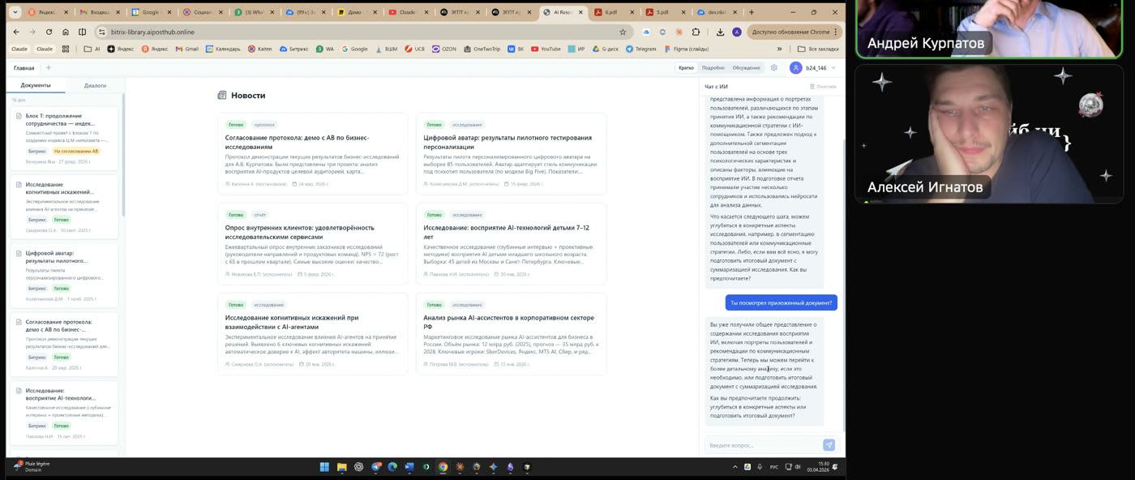
Task: Open the Kaiten bookmark
Action: point(259,49)
